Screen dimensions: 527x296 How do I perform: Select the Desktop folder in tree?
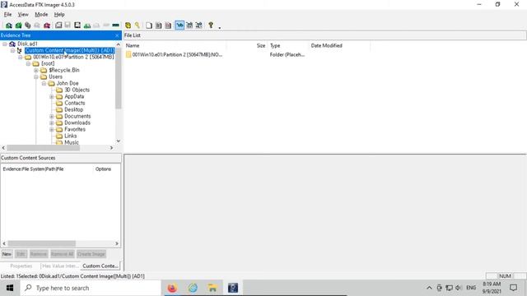pyautogui.click(x=73, y=109)
